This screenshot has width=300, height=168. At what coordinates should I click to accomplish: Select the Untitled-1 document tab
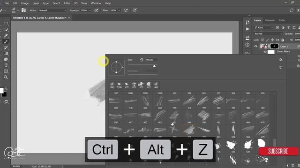pyautogui.click(x=39, y=18)
